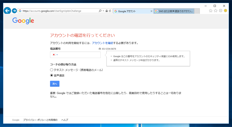Click the smiley feedback icon
The height and width of the screenshot is (127, 232).
(225, 10)
